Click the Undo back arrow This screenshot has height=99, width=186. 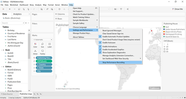(x=10, y=9)
